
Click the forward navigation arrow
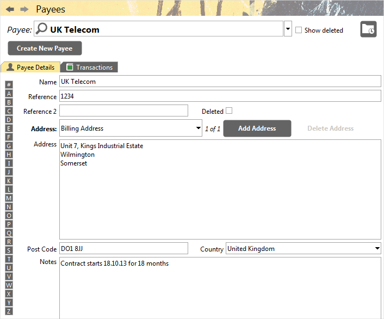click(x=24, y=9)
